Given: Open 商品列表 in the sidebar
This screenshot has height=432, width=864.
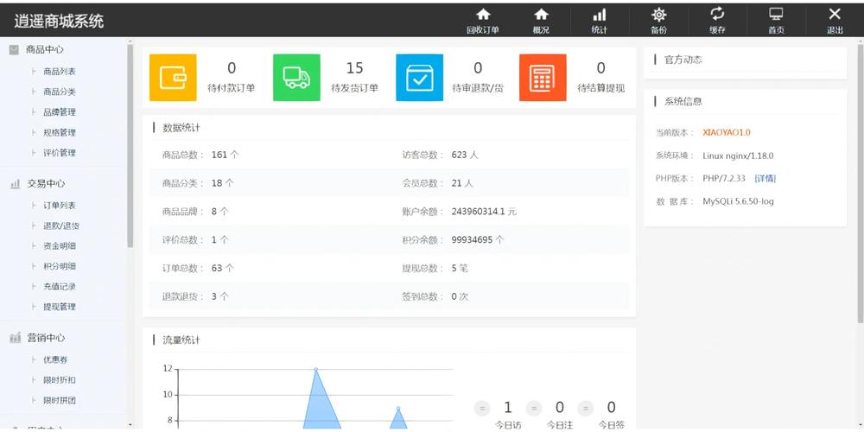Looking at the screenshot, I should [60, 72].
